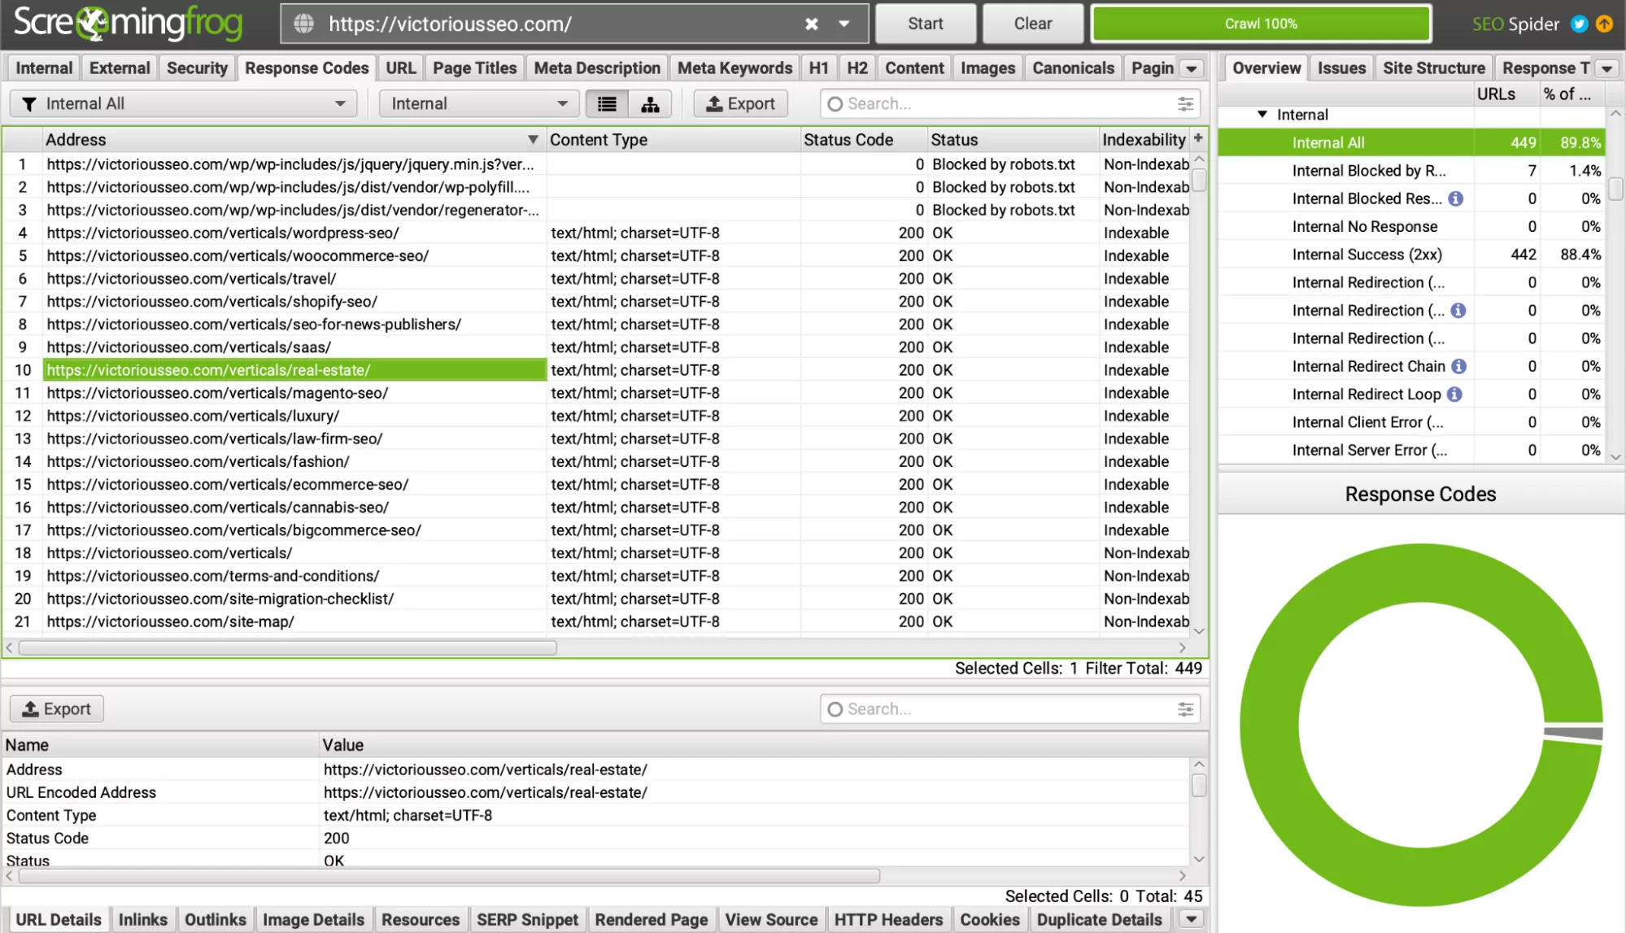Click the orange update arrow icon

coord(1604,24)
